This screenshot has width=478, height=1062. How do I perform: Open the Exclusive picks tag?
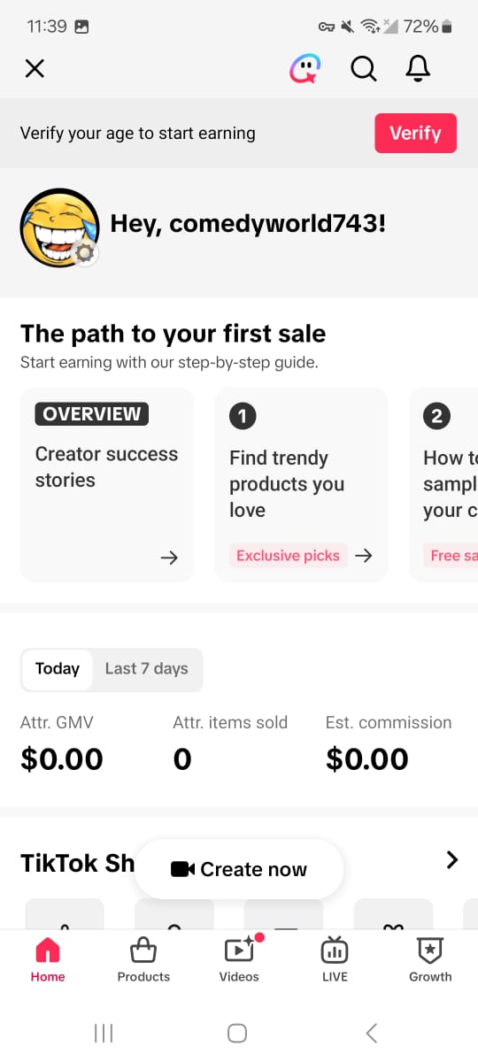[x=288, y=556]
